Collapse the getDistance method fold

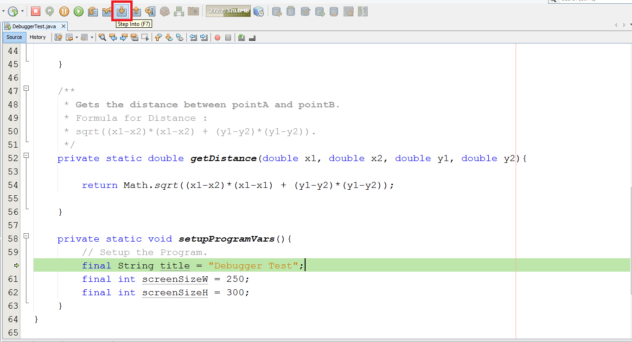[26, 155]
